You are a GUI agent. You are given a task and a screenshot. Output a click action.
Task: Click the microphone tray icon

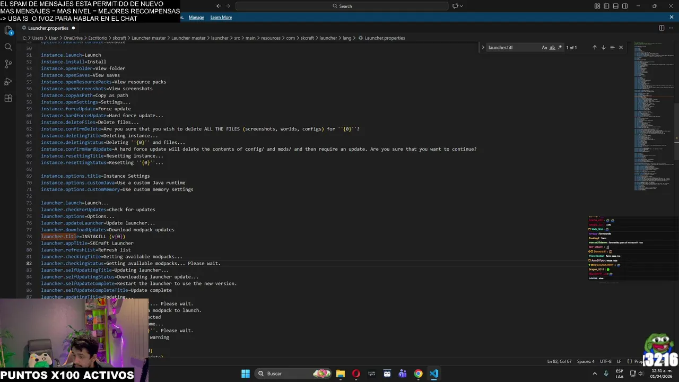[606, 374]
